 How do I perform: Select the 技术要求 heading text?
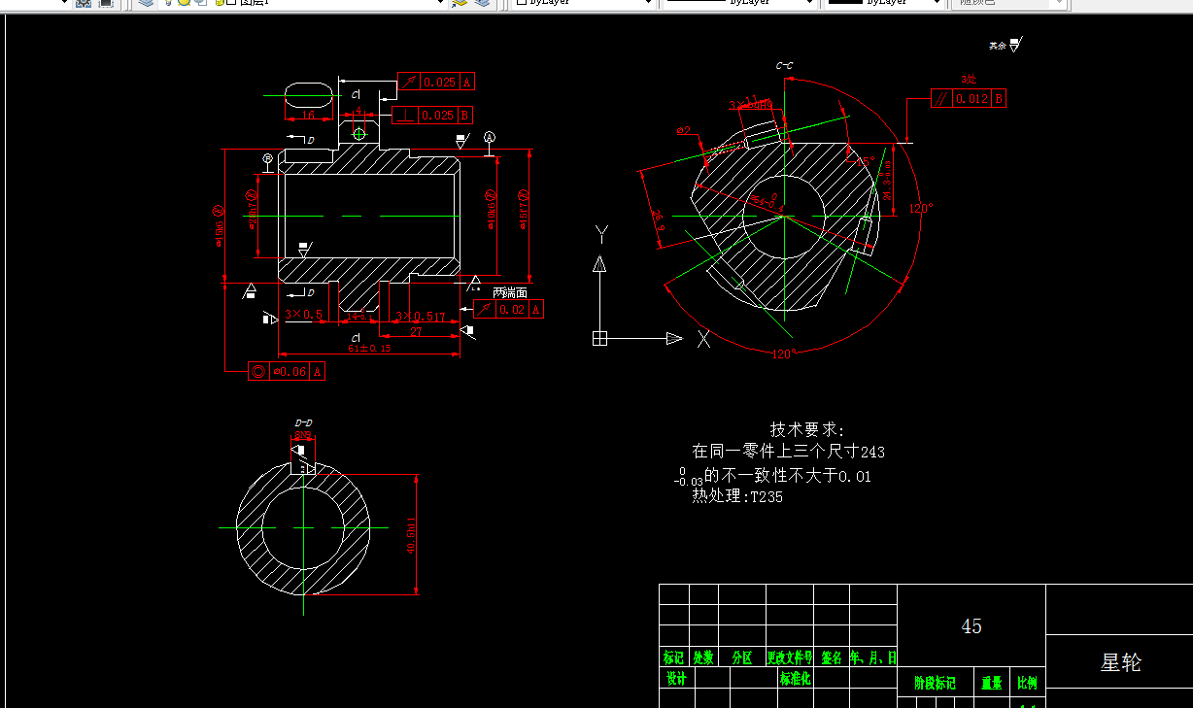click(x=808, y=429)
